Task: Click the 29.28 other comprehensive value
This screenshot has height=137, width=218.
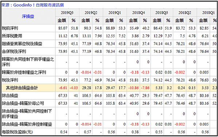Action: pos(86,88)
